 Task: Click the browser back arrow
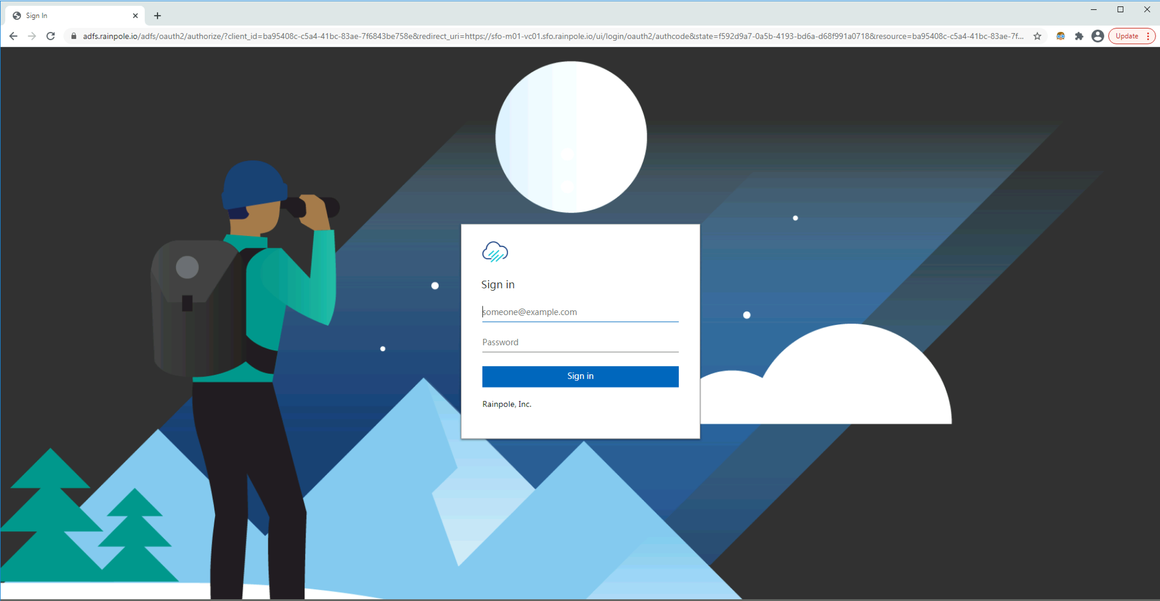[x=13, y=36]
